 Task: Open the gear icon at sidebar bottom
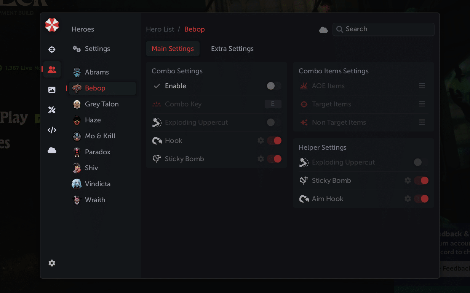52,263
